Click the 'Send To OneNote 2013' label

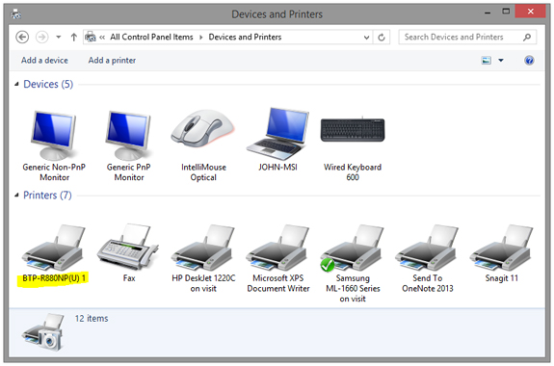point(427,283)
